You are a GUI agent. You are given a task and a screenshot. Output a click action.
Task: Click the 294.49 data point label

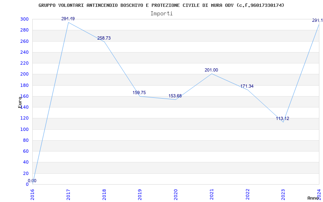[x=68, y=19]
